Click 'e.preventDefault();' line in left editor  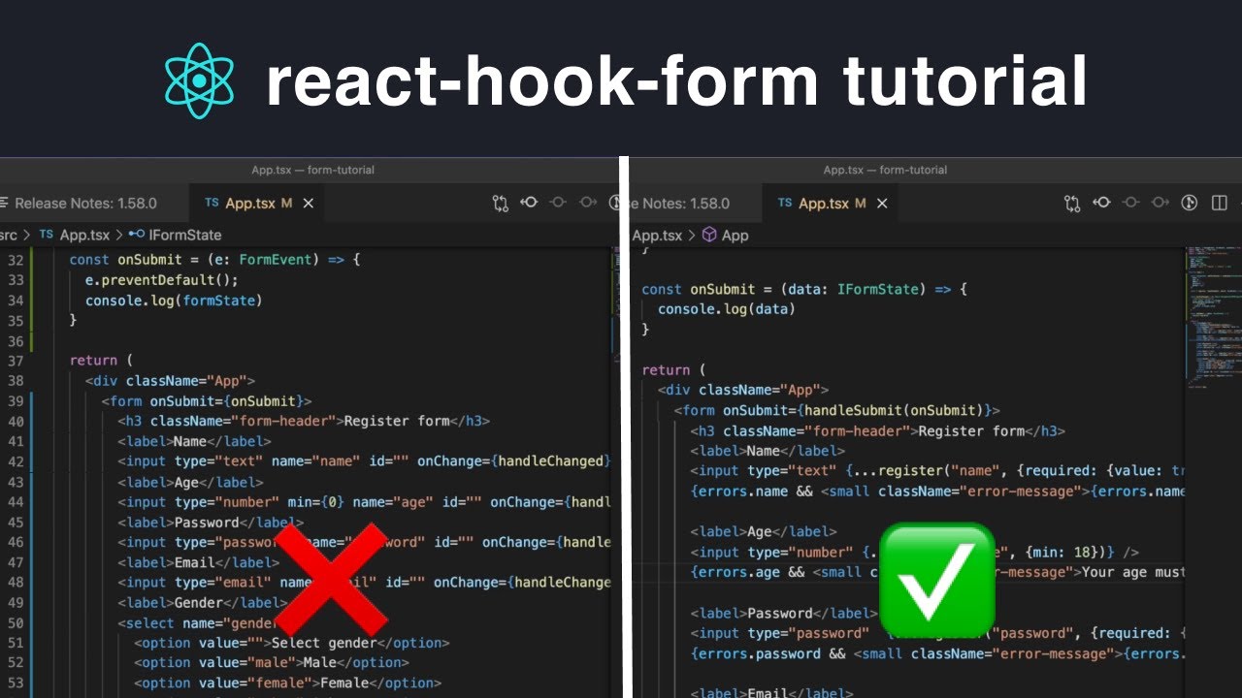pos(161,280)
